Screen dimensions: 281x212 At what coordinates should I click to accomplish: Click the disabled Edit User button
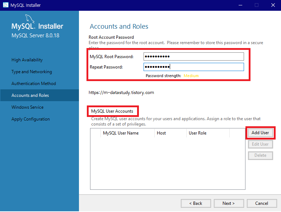coord(260,144)
